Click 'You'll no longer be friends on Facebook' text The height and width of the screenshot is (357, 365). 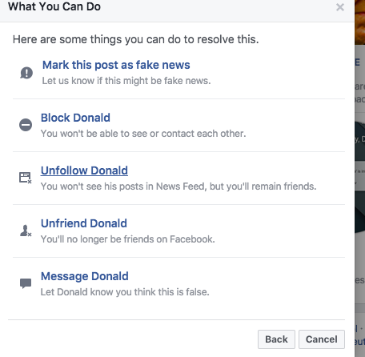[127, 239]
